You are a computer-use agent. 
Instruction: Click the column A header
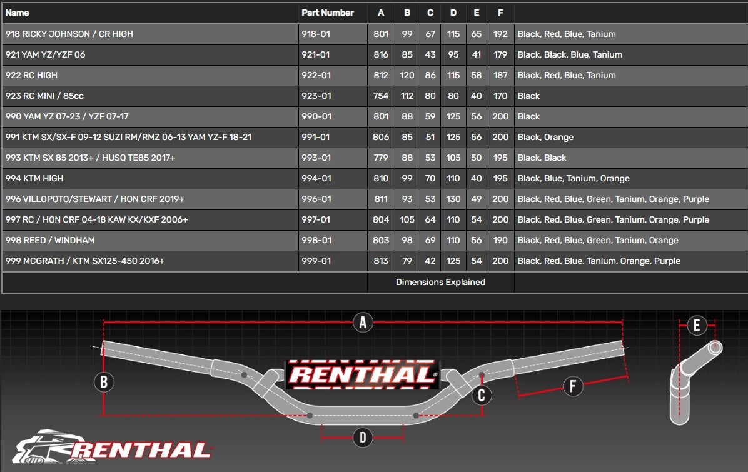[x=381, y=13]
